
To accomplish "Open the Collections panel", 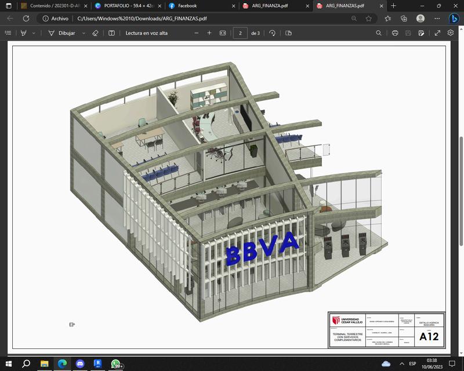I will tap(404, 19).
